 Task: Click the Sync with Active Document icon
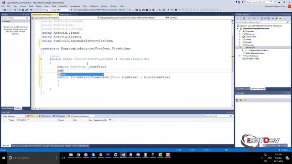258,18
